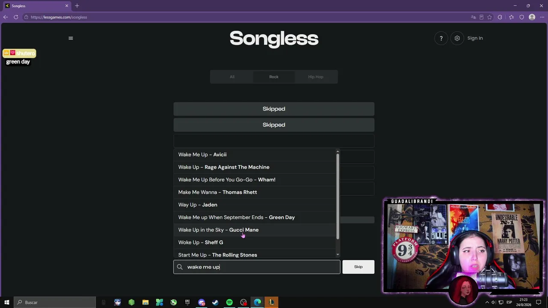Choose "Start Me Up – The Rolling Stones"
This screenshot has height=308, width=548.
coord(255,254)
